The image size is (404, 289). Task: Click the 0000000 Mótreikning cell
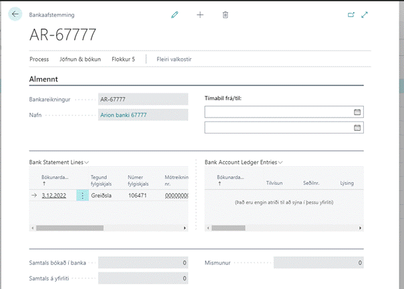click(176, 196)
